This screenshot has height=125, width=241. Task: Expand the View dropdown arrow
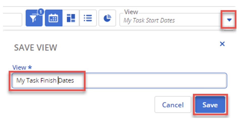click(x=229, y=20)
